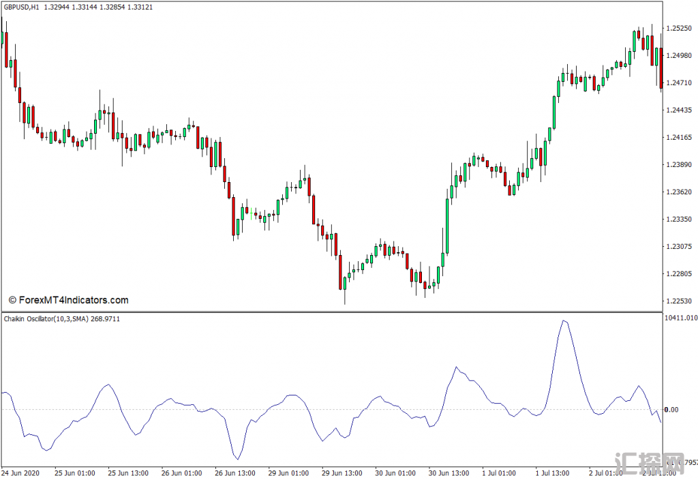The image size is (698, 480).
Task: Click the 0.00 oscillator scale label
Action: pos(671,410)
